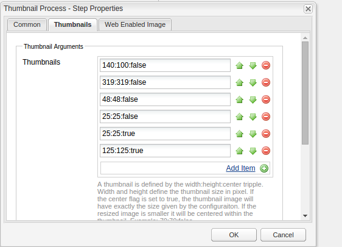This screenshot has height=247, width=342.
Task: Move 25:25:true entry down
Action: pos(253,134)
